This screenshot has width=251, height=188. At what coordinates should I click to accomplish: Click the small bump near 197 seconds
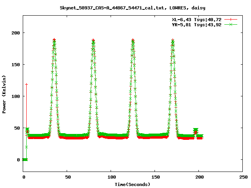pyautogui.click(x=196, y=131)
